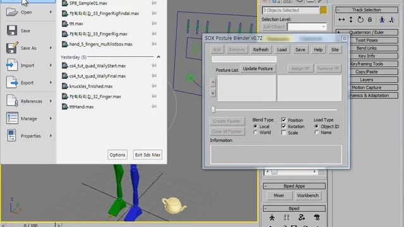
Task: Click the object color swatch
Action: point(323,10)
